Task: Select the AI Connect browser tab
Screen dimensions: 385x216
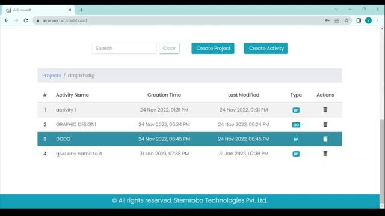Action: pos(38,10)
